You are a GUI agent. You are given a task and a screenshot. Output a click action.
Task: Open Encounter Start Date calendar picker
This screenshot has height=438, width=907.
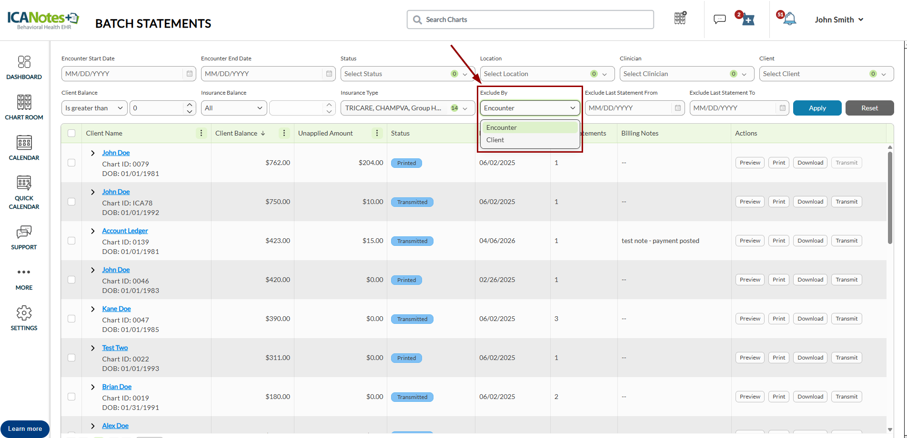point(190,74)
